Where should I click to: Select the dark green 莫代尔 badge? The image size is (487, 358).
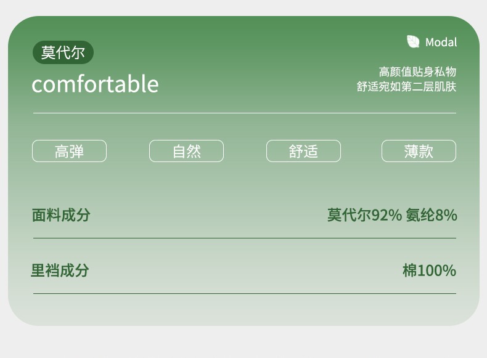63,52
